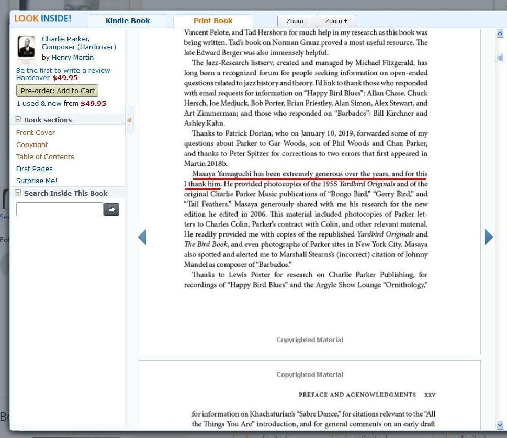
Task: Click the scrollbar down arrow
Action: point(500,425)
